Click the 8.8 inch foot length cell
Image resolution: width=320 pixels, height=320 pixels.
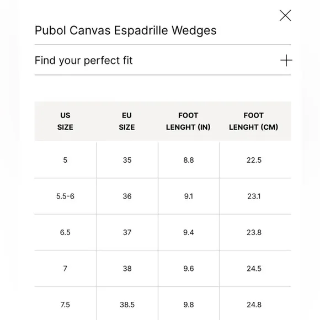click(189, 160)
